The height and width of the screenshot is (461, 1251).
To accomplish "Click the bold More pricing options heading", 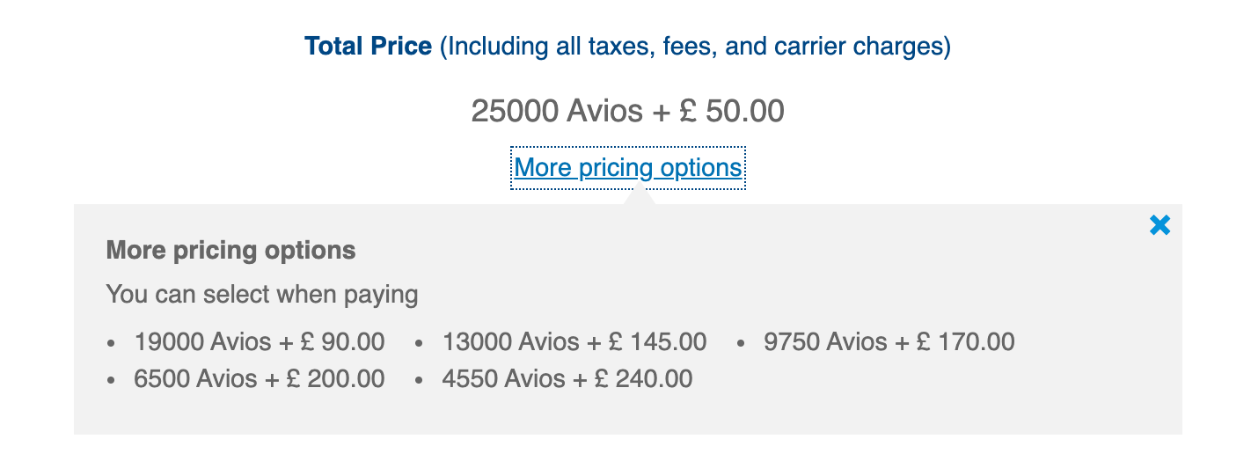I will click(x=230, y=251).
